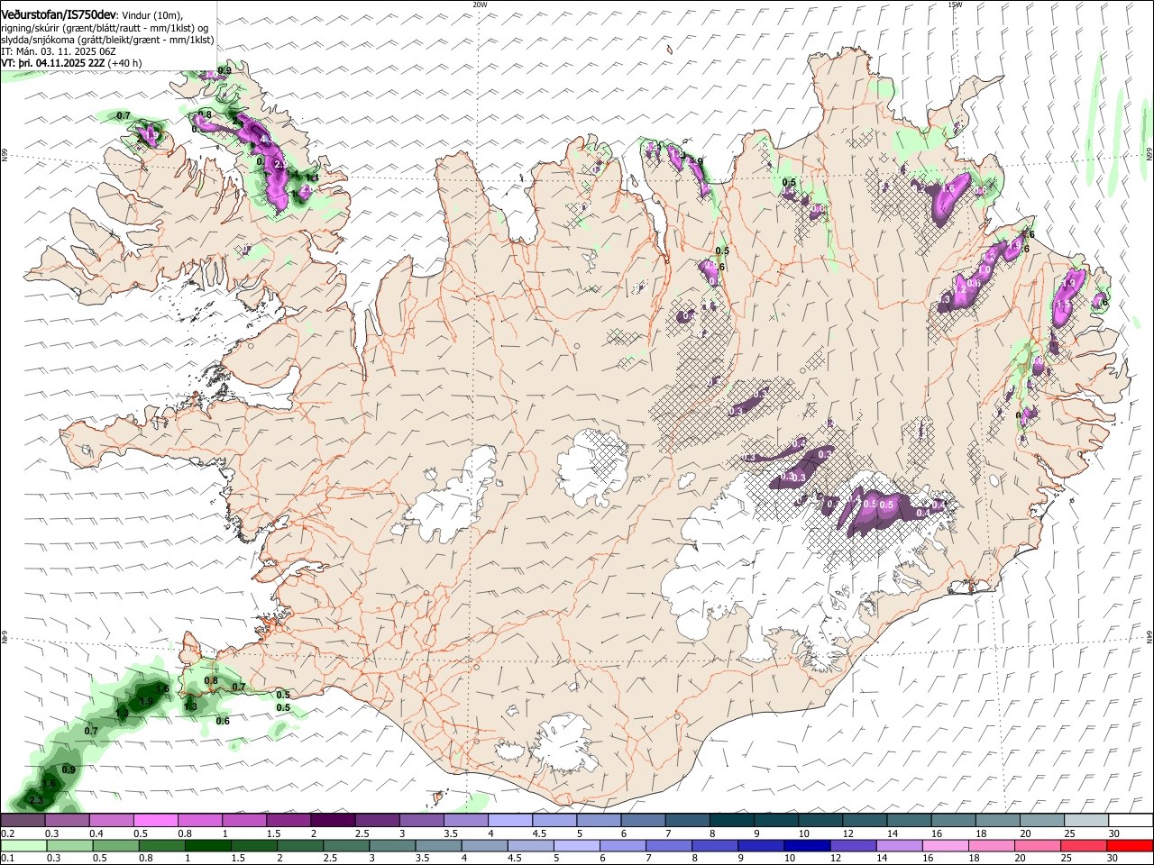Select snow-scale swatch between 12 and 14
Screen dimensions: 1154x865
(x=865, y=820)
